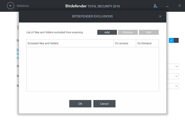The height and width of the screenshot is (124, 185).
Task: Expand the second dropdown behind the dialog
Action: click(x=177, y=76)
